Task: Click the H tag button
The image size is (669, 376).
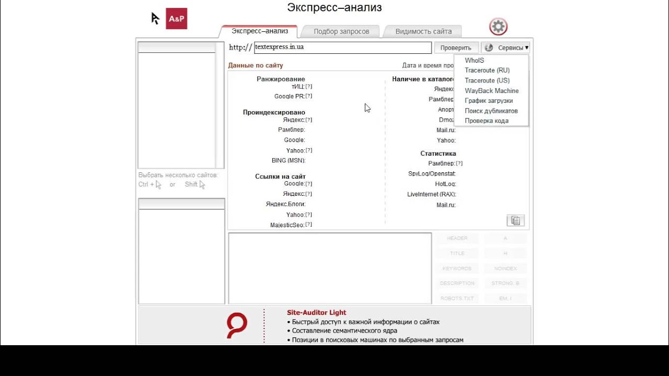Action: [505, 253]
